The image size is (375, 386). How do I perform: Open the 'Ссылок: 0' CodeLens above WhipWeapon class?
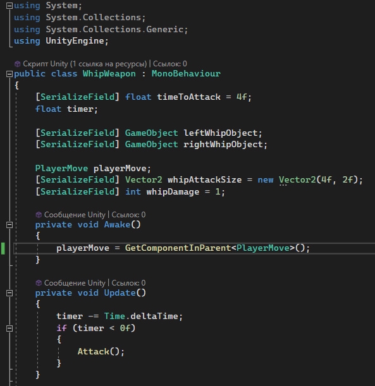[x=170, y=64]
